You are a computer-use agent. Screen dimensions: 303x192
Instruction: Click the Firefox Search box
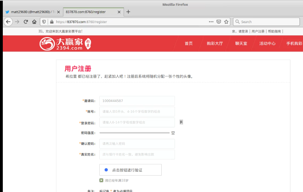coord(266,22)
